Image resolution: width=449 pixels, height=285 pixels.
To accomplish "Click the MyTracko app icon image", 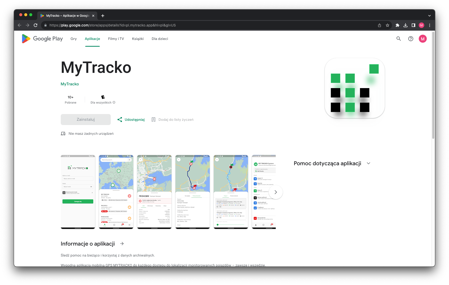I will click(x=354, y=88).
